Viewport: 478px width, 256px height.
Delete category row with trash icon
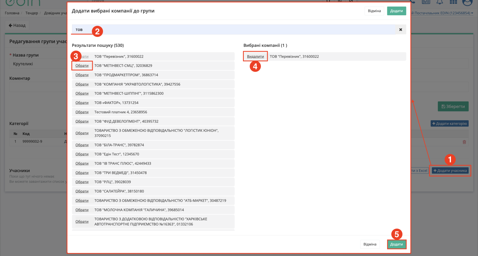464,142
